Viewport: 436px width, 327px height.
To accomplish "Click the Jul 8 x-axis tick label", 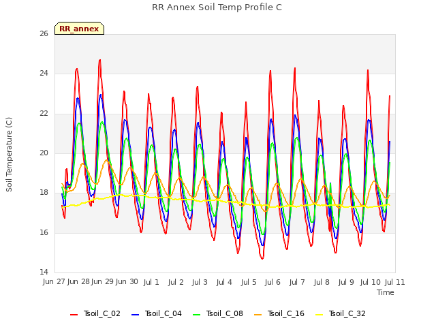I will click(322, 282).
